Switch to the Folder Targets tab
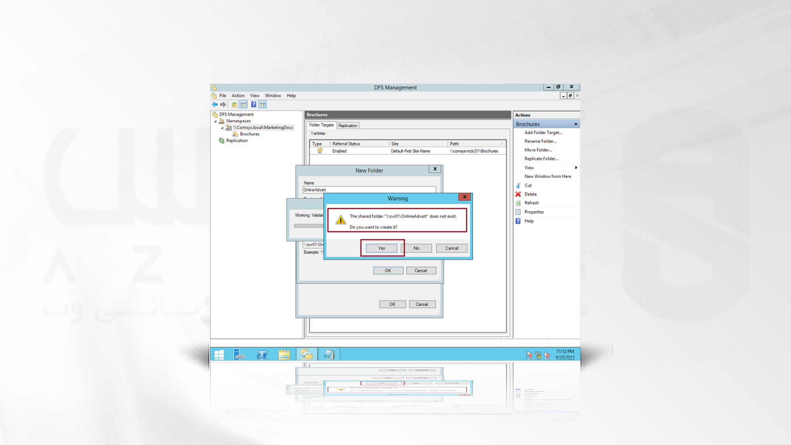This screenshot has width=791, height=445. pos(321,125)
